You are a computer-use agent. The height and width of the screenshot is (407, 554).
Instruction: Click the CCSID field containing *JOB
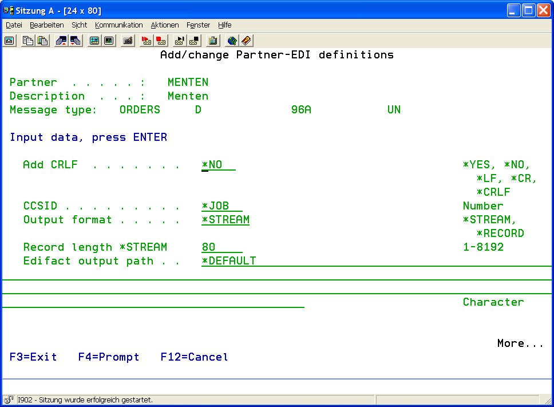pos(221,206)
